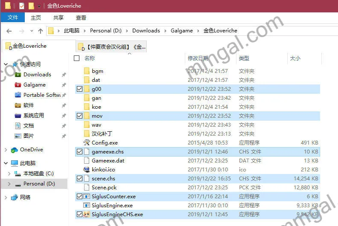Click the properties icon in the title bar
Viewport: 338px width, 226px height.
[22, 6]
